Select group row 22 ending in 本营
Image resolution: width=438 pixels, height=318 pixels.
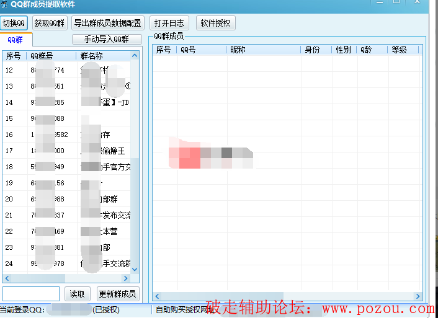coord(67,231)
